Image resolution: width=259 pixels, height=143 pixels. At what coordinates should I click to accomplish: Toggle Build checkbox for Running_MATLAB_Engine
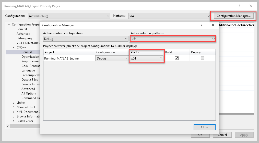click(x=177, y=58)
